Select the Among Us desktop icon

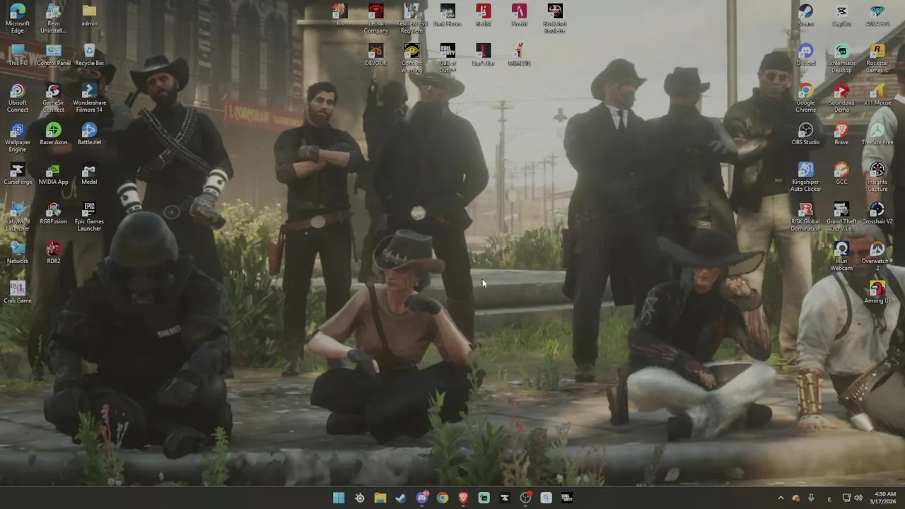(877, 293)
